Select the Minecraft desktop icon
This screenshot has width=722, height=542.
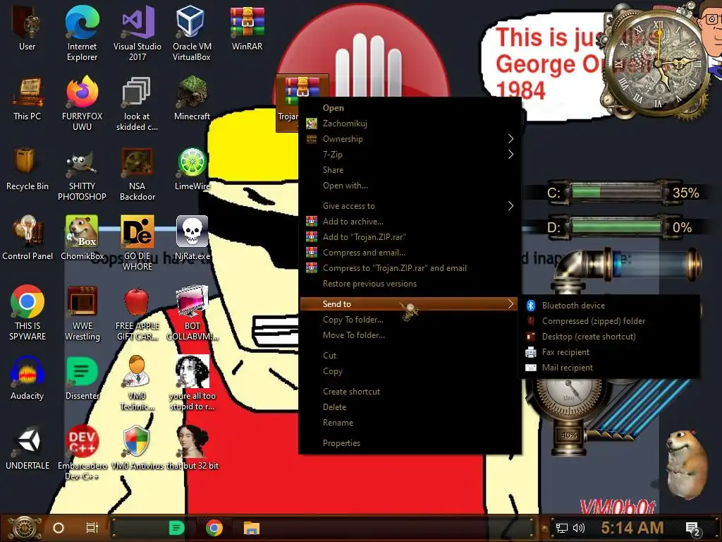tap(192, 99)
